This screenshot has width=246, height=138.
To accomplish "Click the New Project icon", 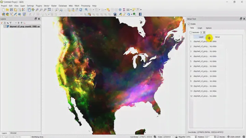I will (x=3, y=10).
